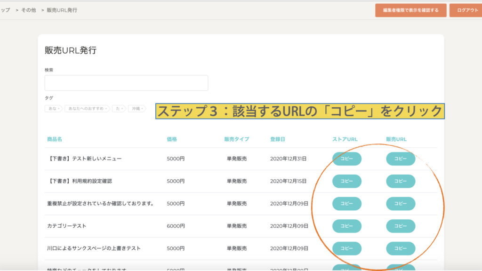This screenshot has width=482, height=271.
Task: Click the 販売URL発行 breadcrumb item
Action: (x=62, y=10)
